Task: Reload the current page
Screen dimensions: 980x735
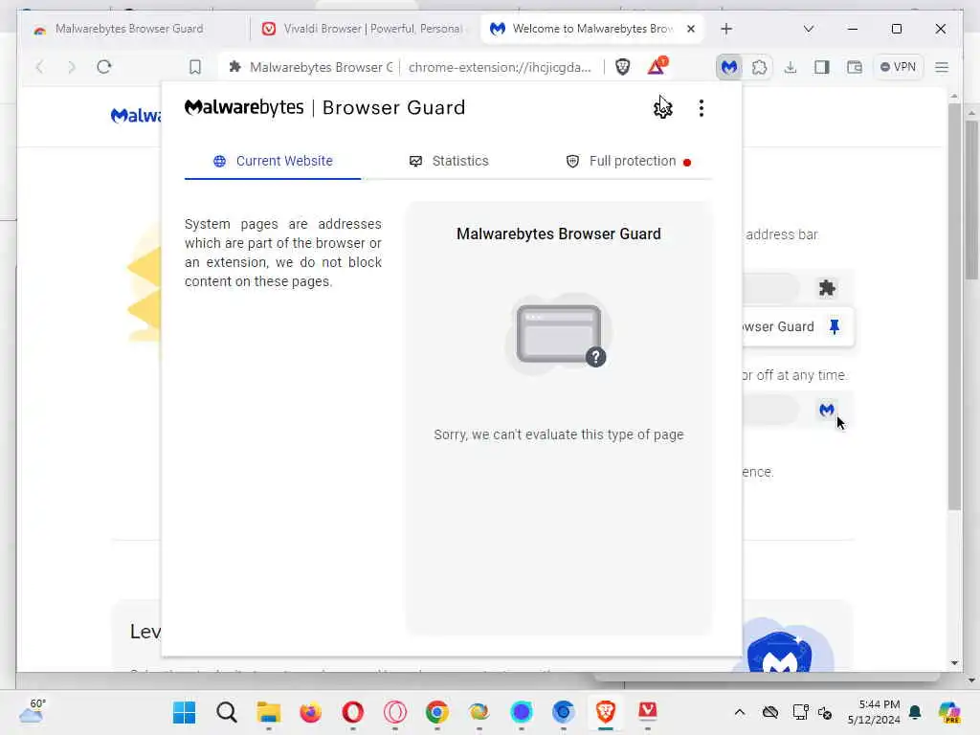Action: (x=104, y=67)
